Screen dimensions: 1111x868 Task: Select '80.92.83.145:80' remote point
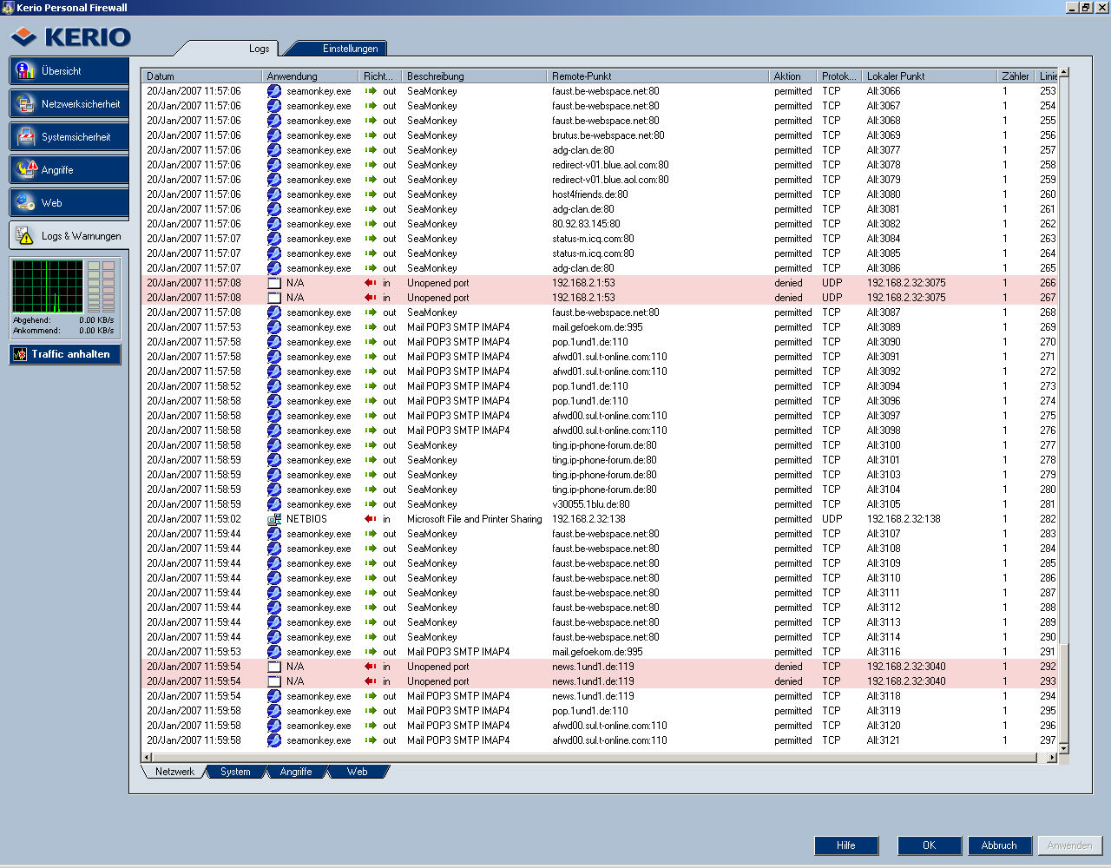(587, 224)
